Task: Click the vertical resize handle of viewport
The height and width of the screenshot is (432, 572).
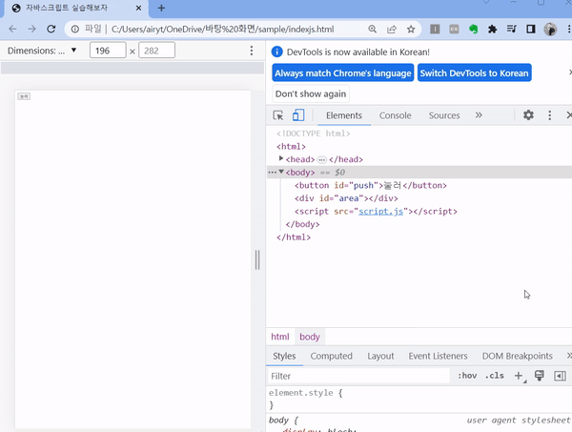Action: (x=257, y=259)
